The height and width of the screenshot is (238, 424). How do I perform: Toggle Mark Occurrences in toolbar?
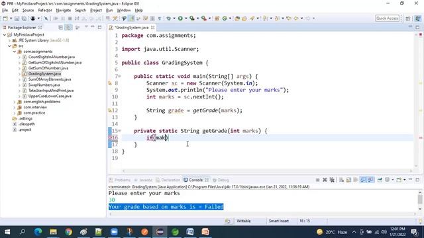click(x=131, y=19)
